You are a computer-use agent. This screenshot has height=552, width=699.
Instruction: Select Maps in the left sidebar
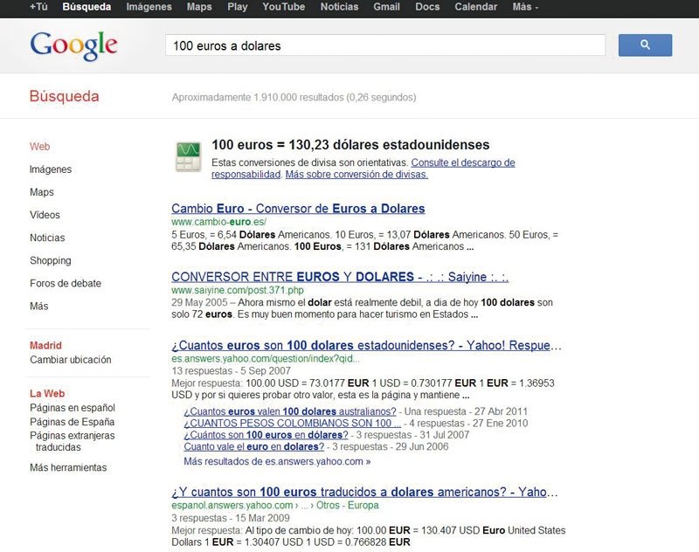[41, 192]
